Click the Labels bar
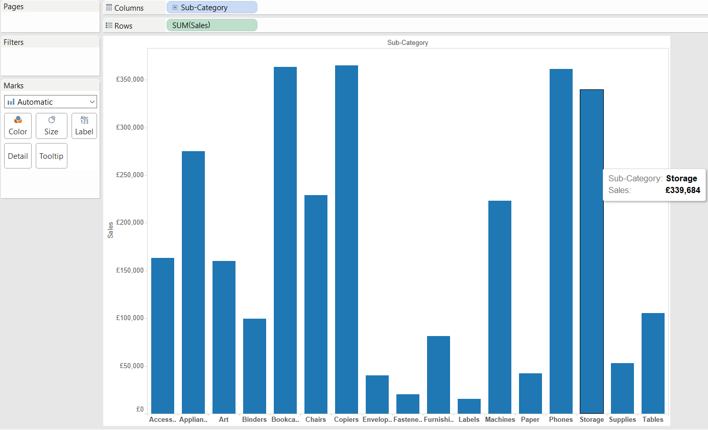This screenshot has height=430, width=708. tap(469, 406)
